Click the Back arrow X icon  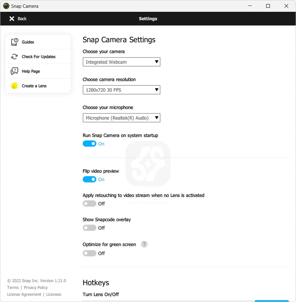[12, 19]
